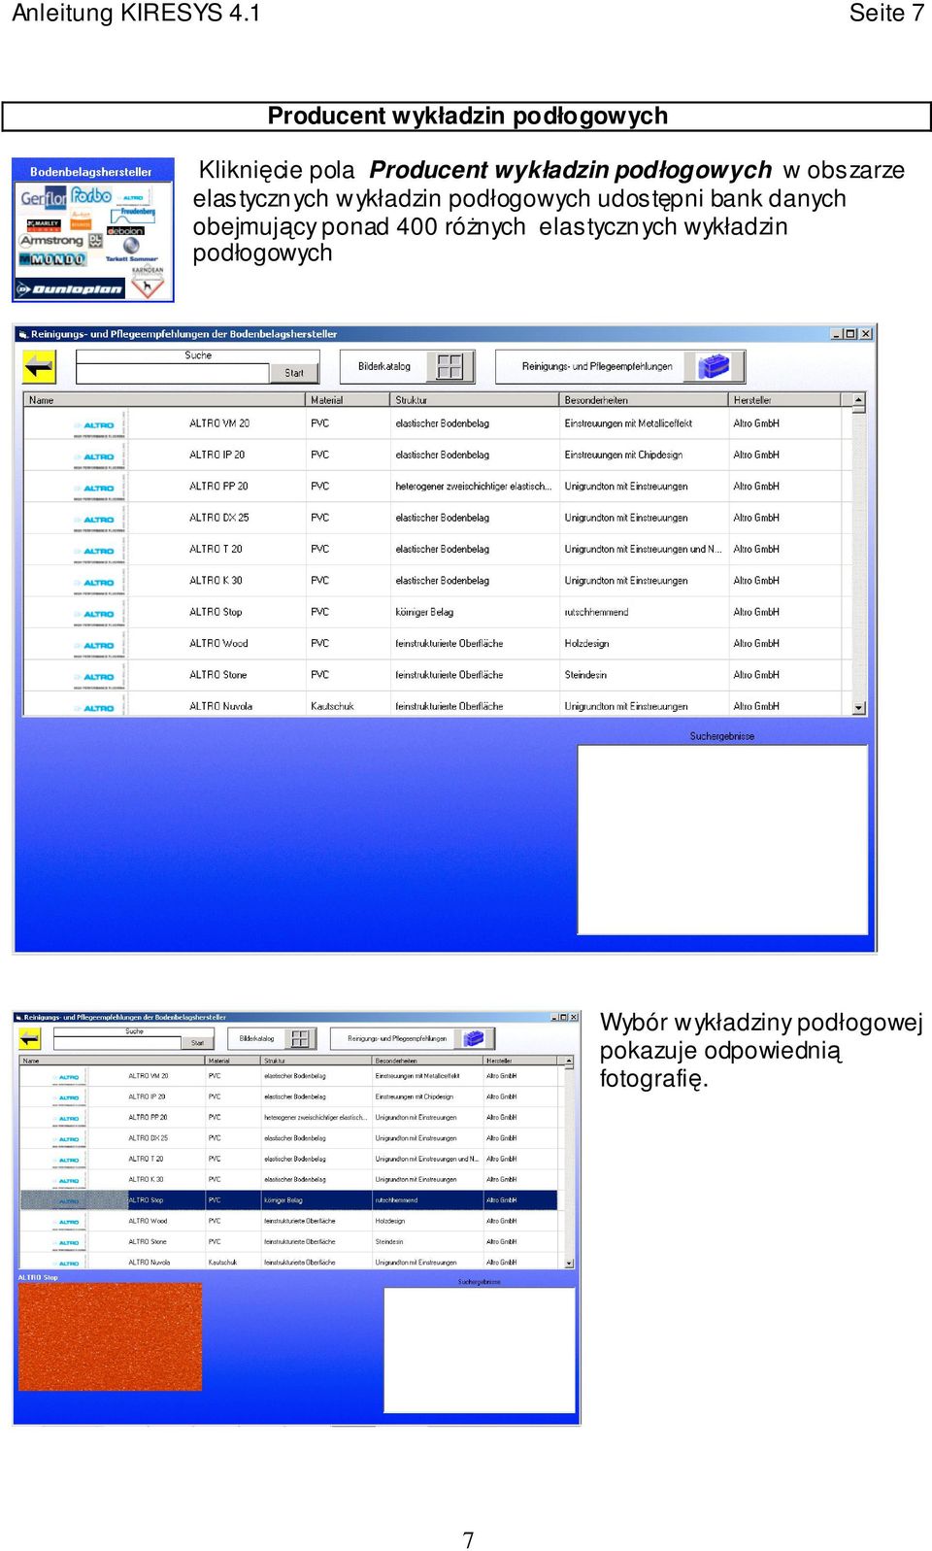Screen dimensions: 932x1551
Task: Select ALTRO Stone row in large window
Action: [437, 675]
